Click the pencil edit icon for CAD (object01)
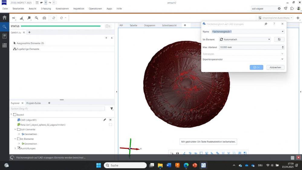The height and width of the screenshot is (170, 302). tap(105, 120)
